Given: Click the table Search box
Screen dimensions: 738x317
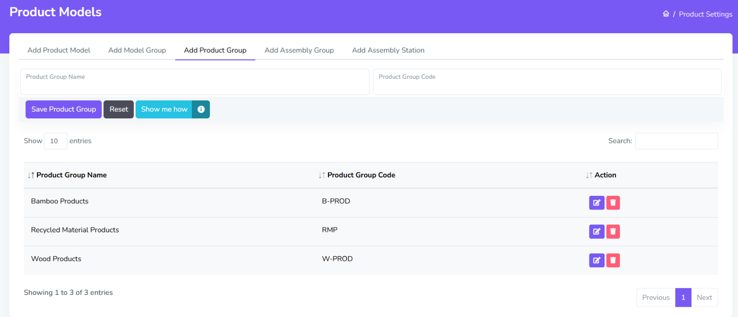Looking at the screenshot, I should pyautogui.click(x=676, y=141).
